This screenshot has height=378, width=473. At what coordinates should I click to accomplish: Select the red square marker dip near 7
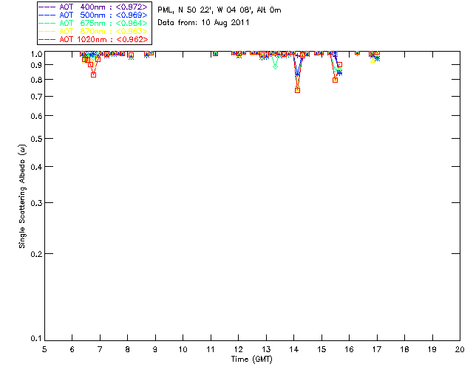(94, 75)
